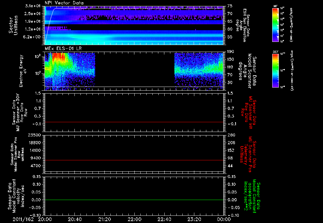The height and width of the screenshot is (223, 323).
Task: Click the Model Scanner Angle degrees axis title
Action: point(247,71)
